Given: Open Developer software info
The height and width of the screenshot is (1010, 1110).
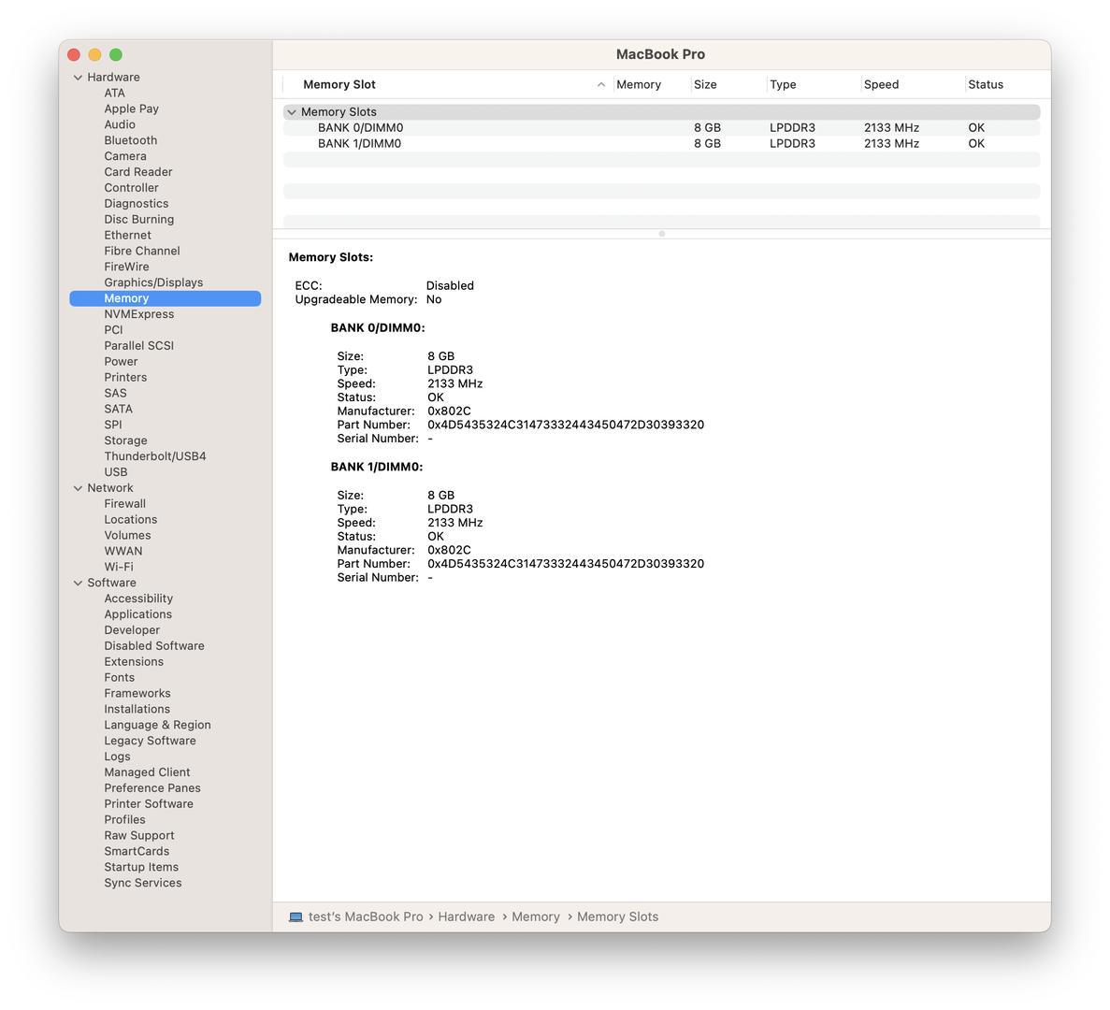Looking at the screenshot, I should 133,630.
